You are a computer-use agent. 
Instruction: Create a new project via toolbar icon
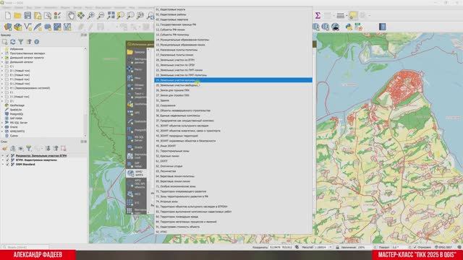point(8,16)
